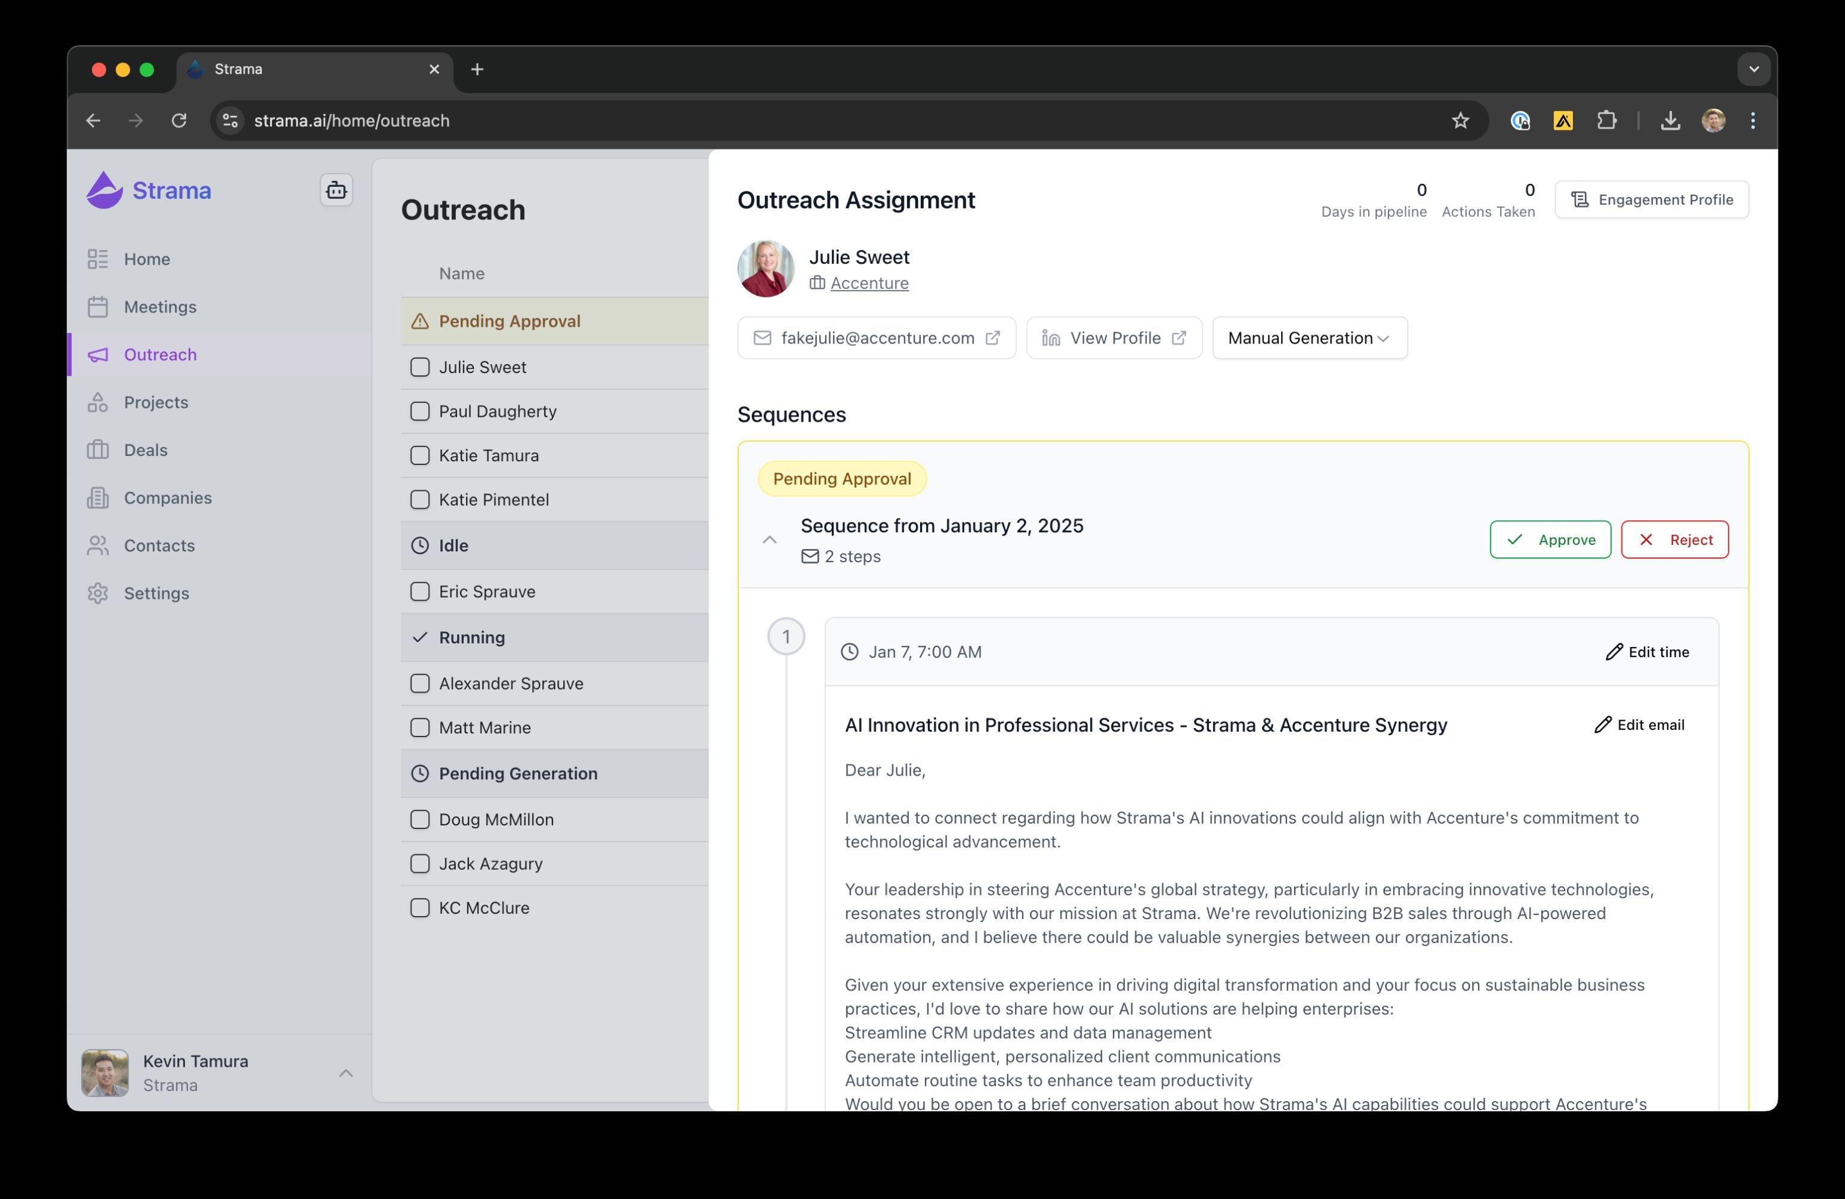
Task: Open browser Downloads icon
Action: pos(1671,120)
